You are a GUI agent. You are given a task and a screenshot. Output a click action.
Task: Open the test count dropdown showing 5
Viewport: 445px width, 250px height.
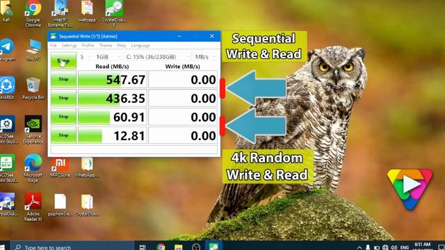(85, 57)
